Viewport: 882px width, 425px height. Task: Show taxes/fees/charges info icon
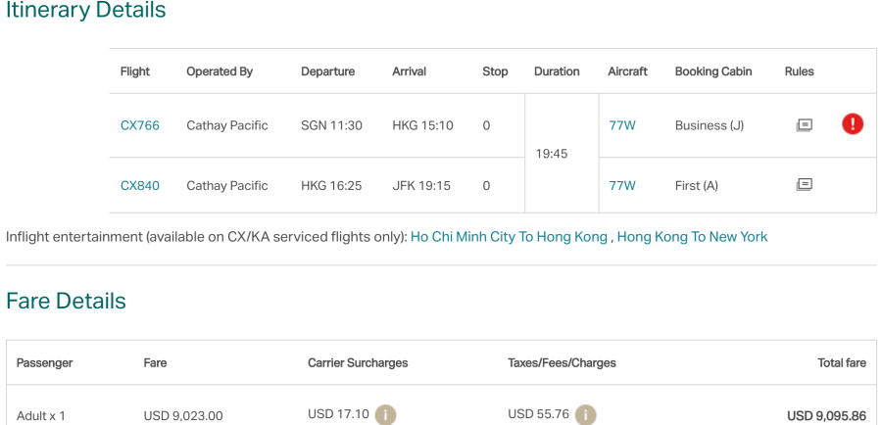(586, 414)
